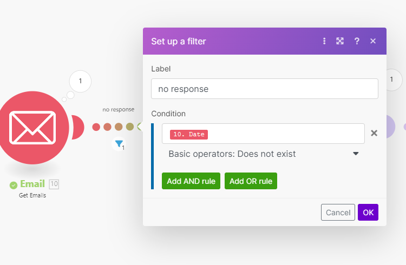Click the green checkmark beside Email
406x265 pixels.
tap(14, 185)
